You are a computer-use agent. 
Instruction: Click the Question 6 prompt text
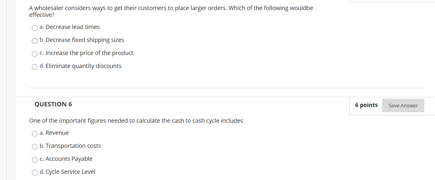pyautogui.click(x=136, y=121)
